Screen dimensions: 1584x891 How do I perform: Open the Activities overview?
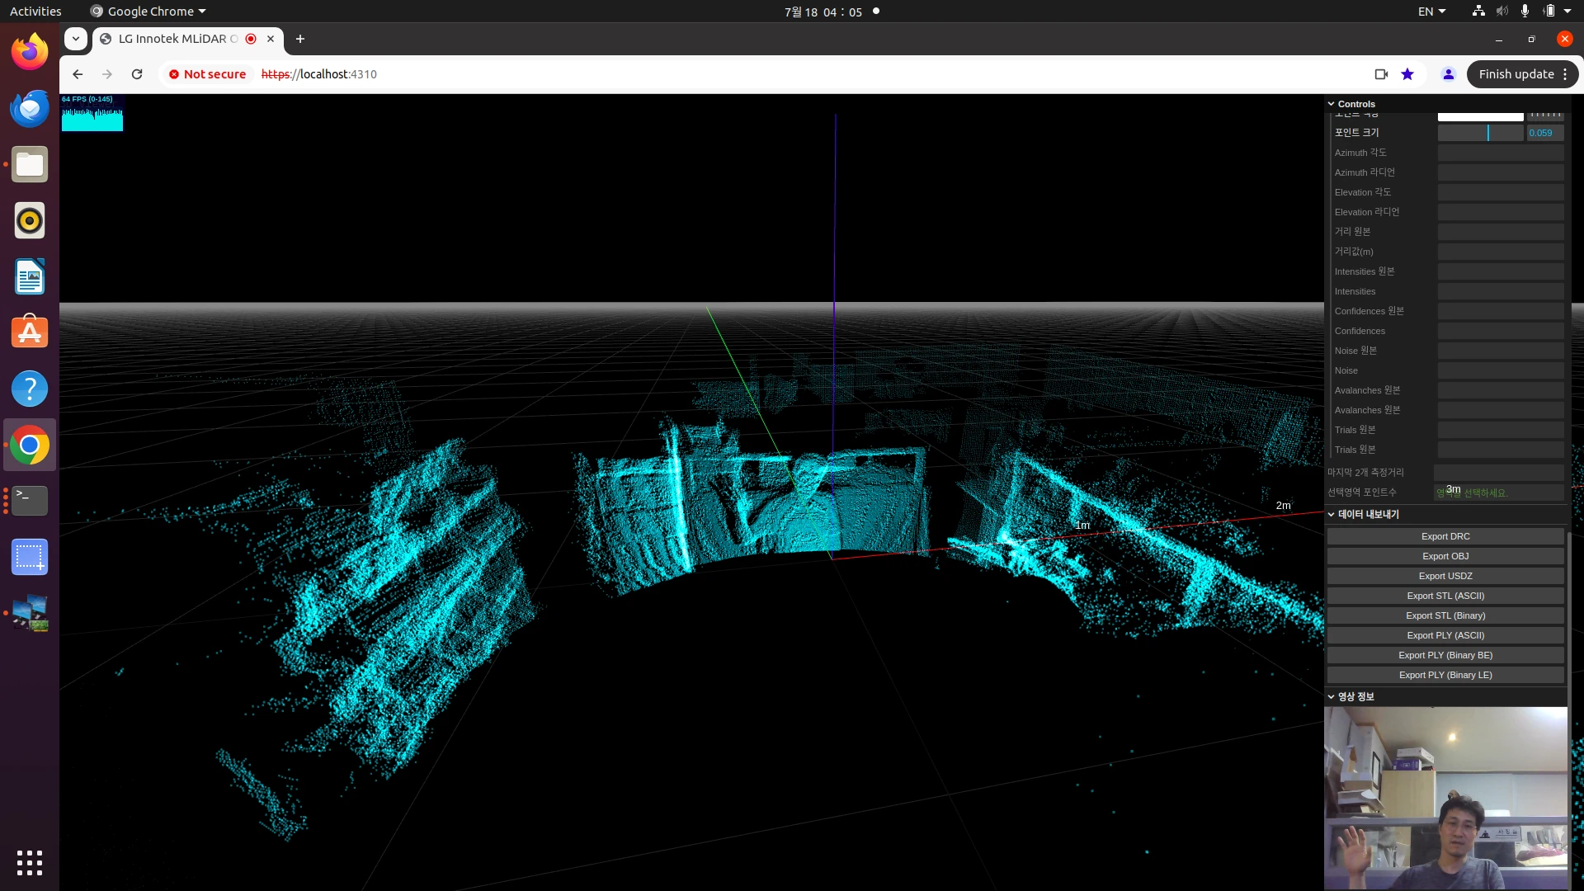pos(35,12)
